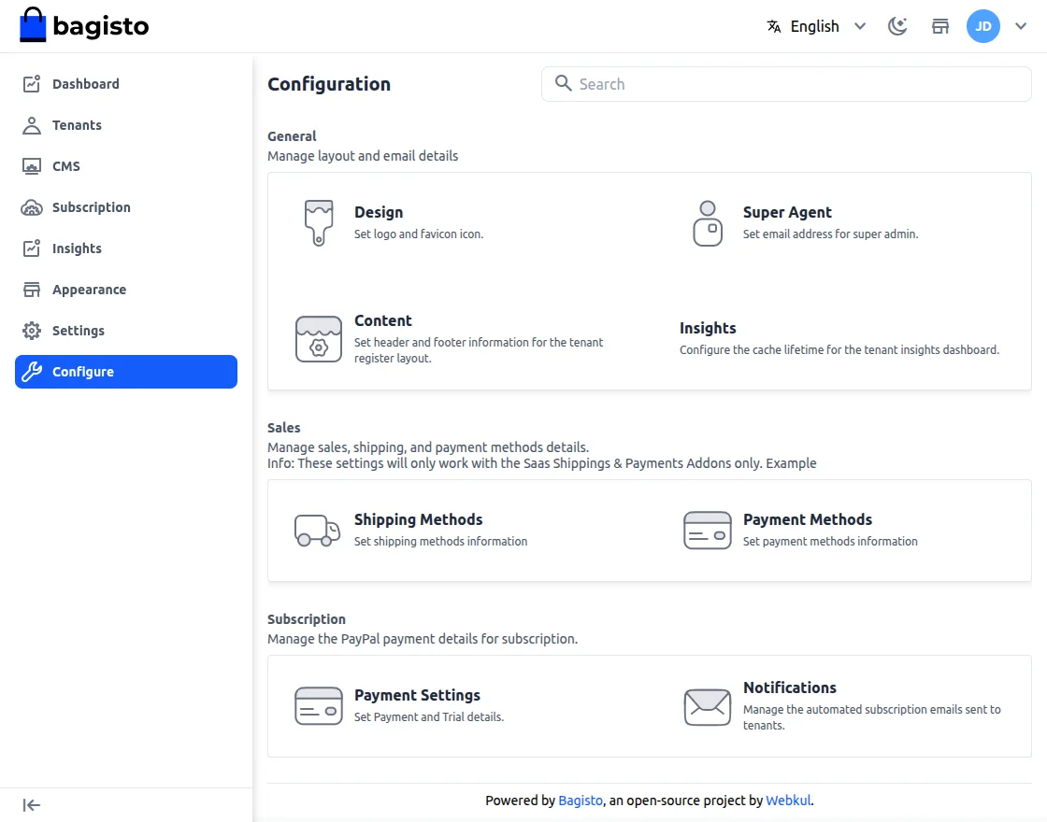Open Settings in the sidebar
Screen dimensions: 1047x822
(x=126, y=331)
